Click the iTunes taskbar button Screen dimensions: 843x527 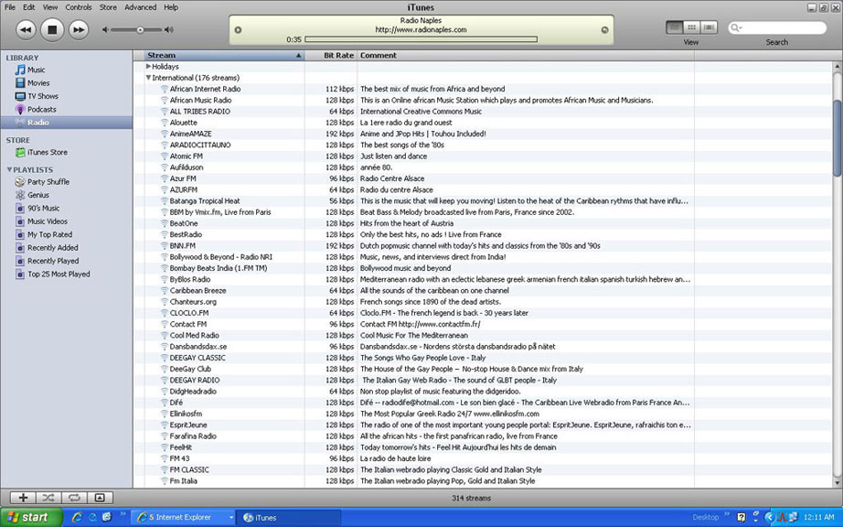click(x=288, y=517)
